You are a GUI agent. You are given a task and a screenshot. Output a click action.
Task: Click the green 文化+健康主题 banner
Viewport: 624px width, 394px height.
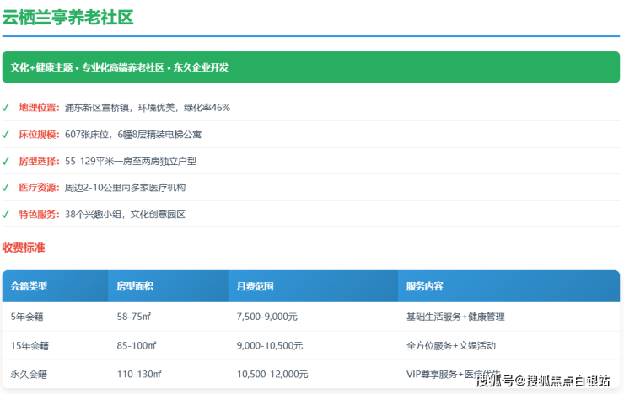point(310,67)
